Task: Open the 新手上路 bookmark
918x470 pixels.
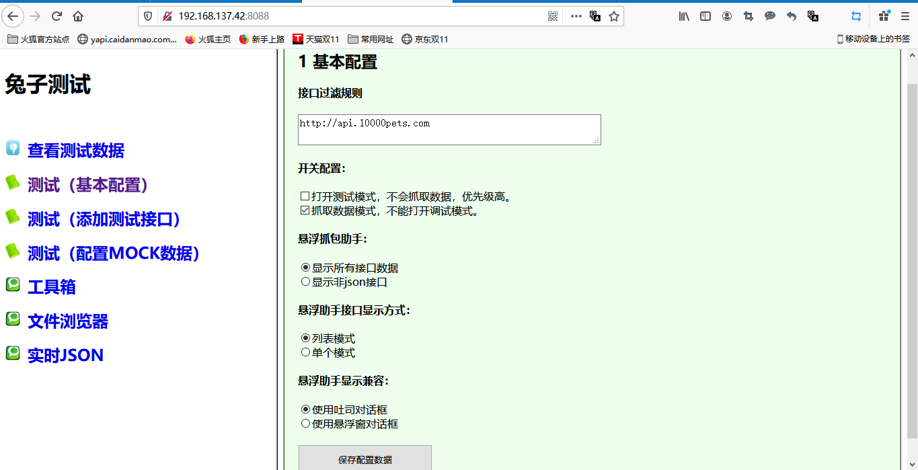Action: (x=262, y=39)
